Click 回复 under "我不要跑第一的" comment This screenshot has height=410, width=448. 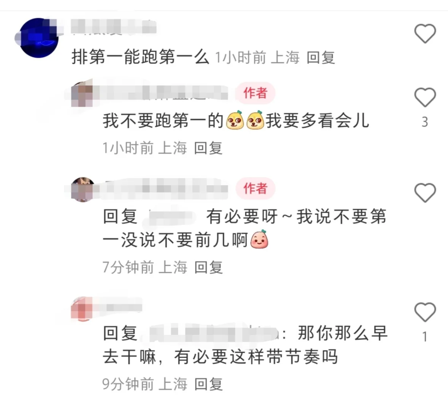point(208,148)
